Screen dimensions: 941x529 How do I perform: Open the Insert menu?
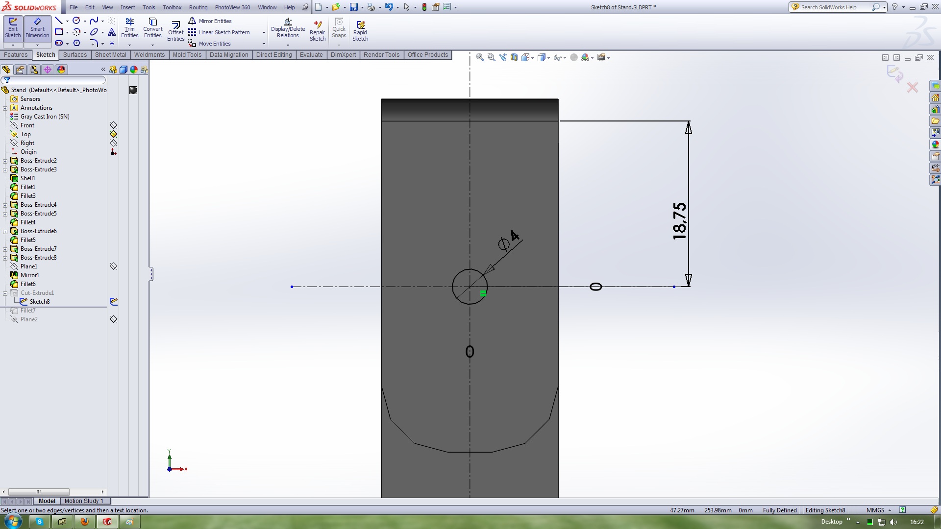point(128,7)
